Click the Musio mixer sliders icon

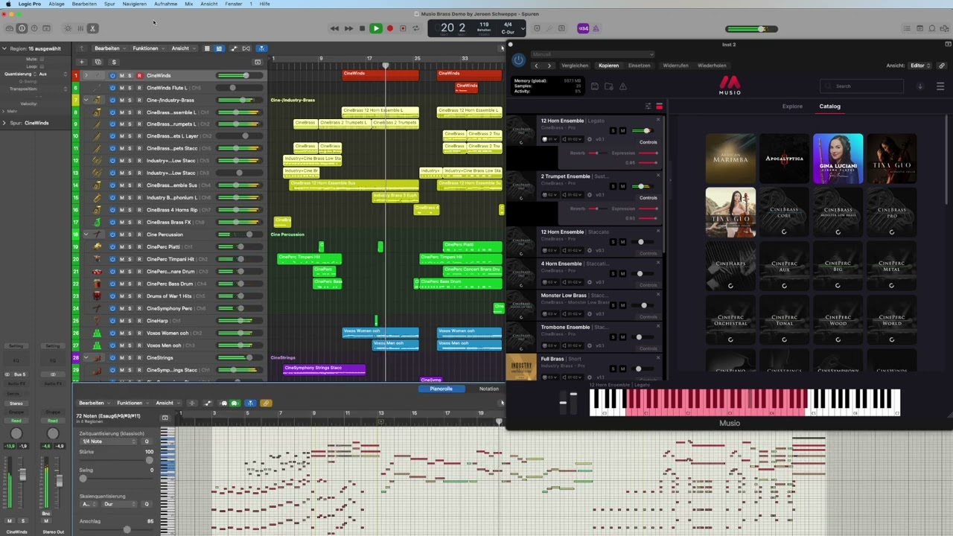pos(648,106)
